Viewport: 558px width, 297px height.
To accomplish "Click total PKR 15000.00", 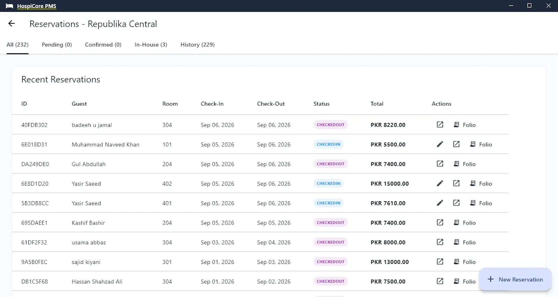I will 390,183.
